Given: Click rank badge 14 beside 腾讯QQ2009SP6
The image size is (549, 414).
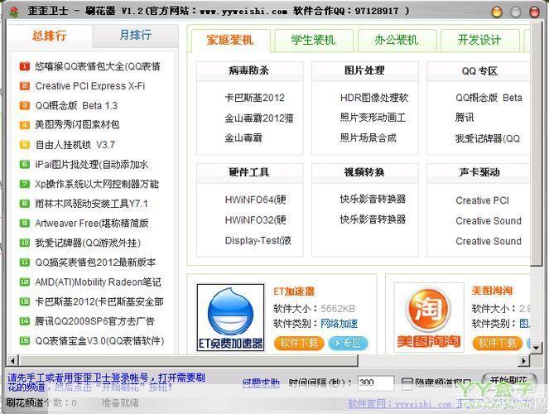Looking at the screenshot, I should point(25,321).
